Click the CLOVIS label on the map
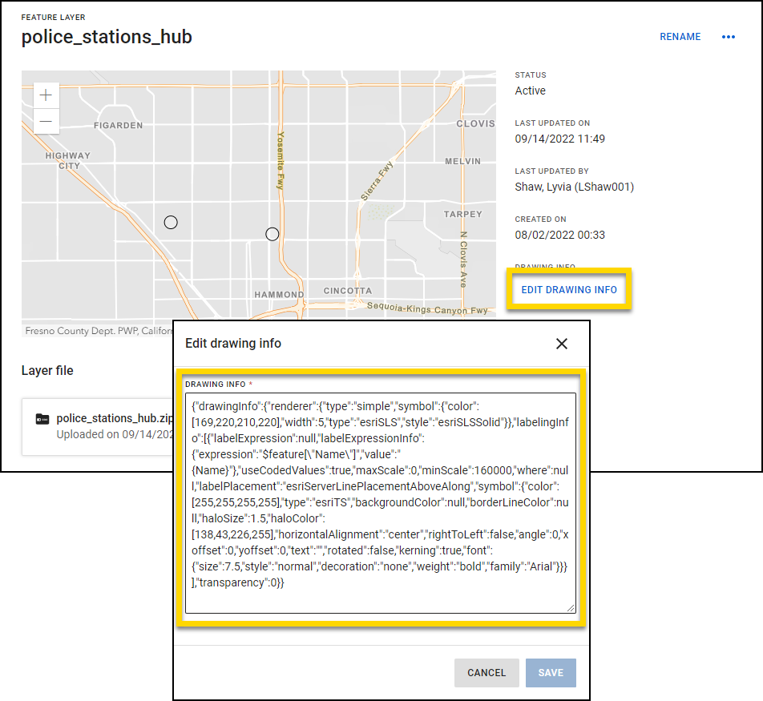 (x=475, y=124)
